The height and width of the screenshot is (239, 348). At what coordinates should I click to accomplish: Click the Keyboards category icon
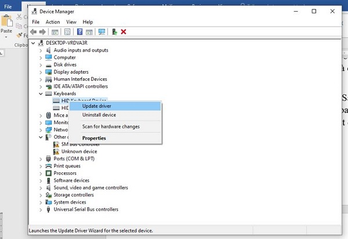(x=48, y=93)
